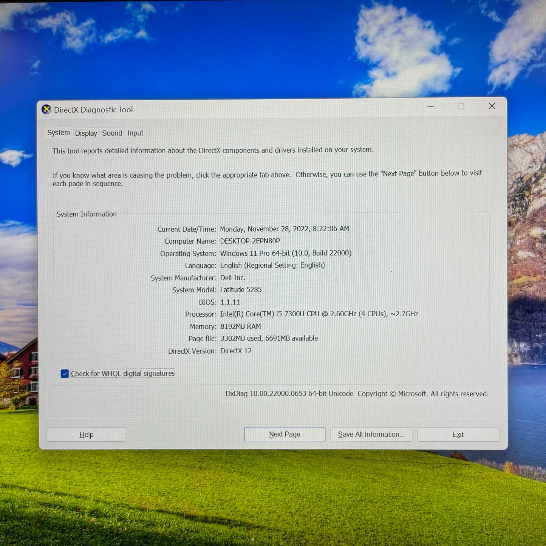The height and width of the screenshot is (546, 546).
Task: Click the DxDiag version copyright line
Action: 356,394
